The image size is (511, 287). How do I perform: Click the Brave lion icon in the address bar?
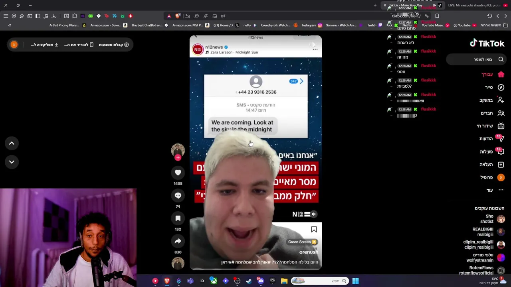178,16
